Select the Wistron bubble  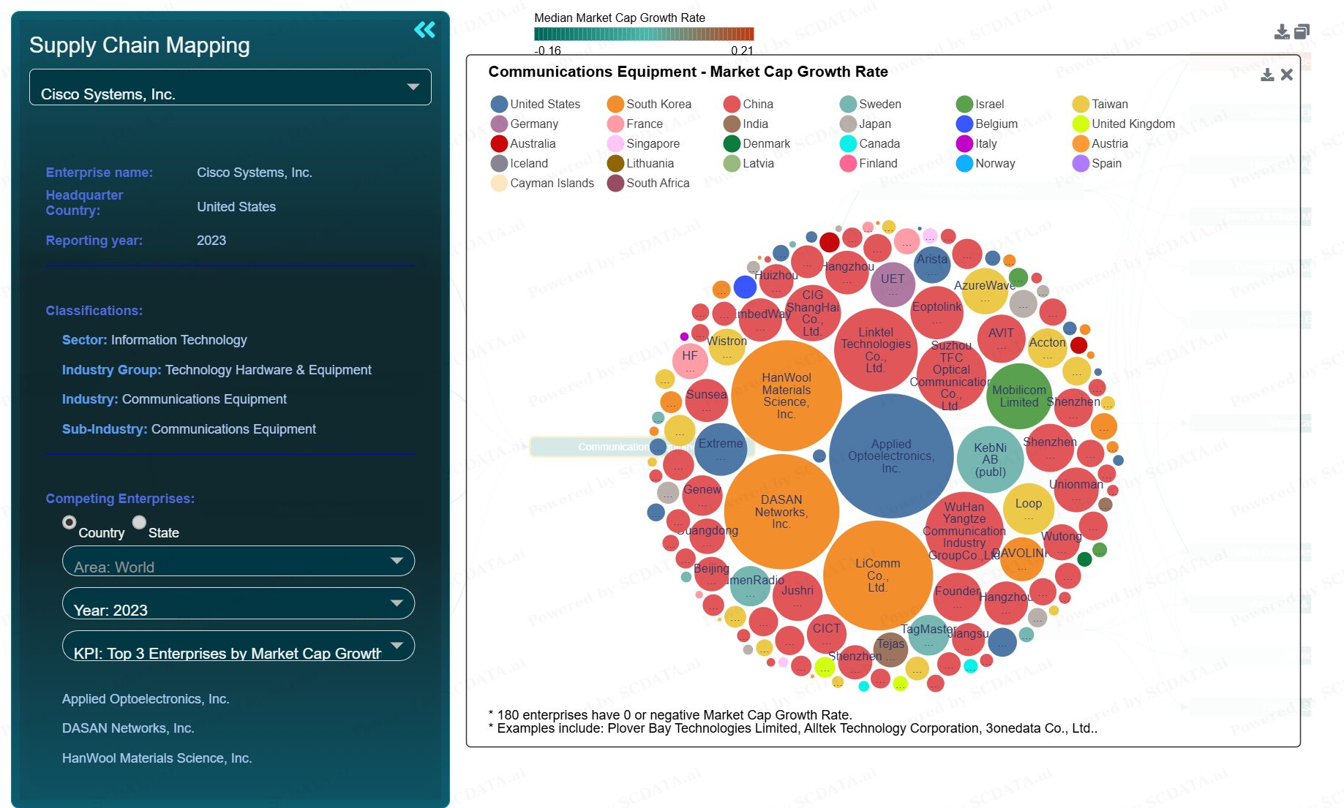[x=727, y=347]
